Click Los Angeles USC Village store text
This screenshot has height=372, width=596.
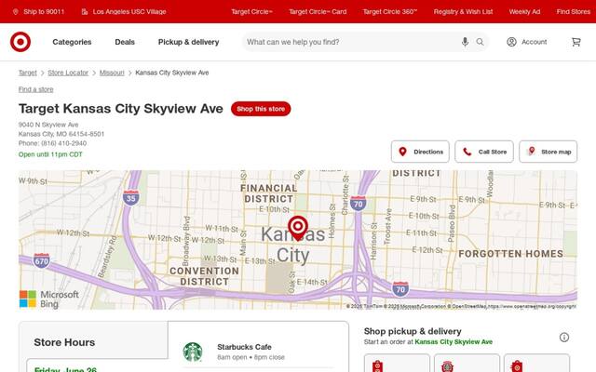click(129, 12)
